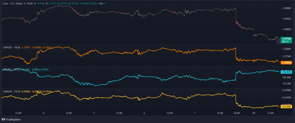
Task: Click the 1.27500 GBPUSD axis label
Action: tap(287, 56)
